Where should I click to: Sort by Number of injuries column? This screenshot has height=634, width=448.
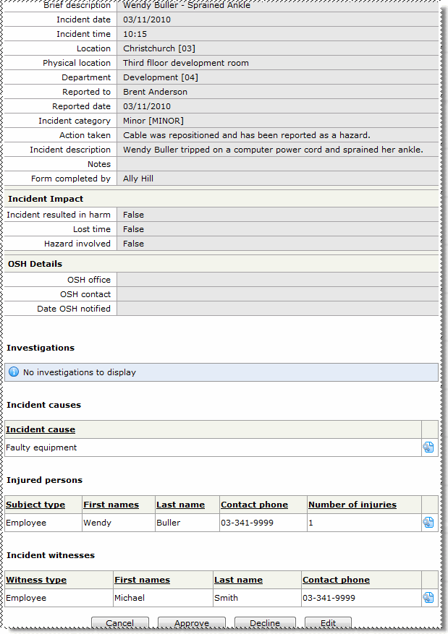(x=352, y=505)
